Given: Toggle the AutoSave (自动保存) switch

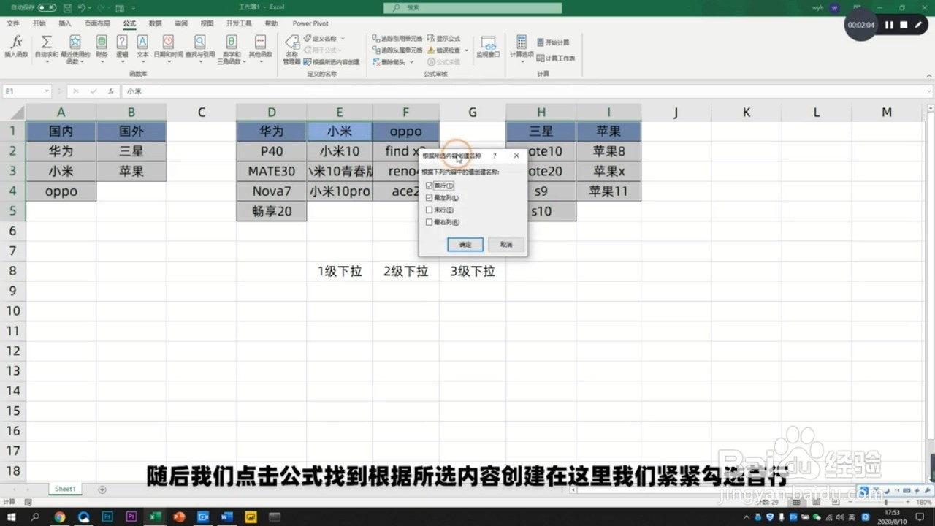Looking at the screenshot, I should 47,7.
